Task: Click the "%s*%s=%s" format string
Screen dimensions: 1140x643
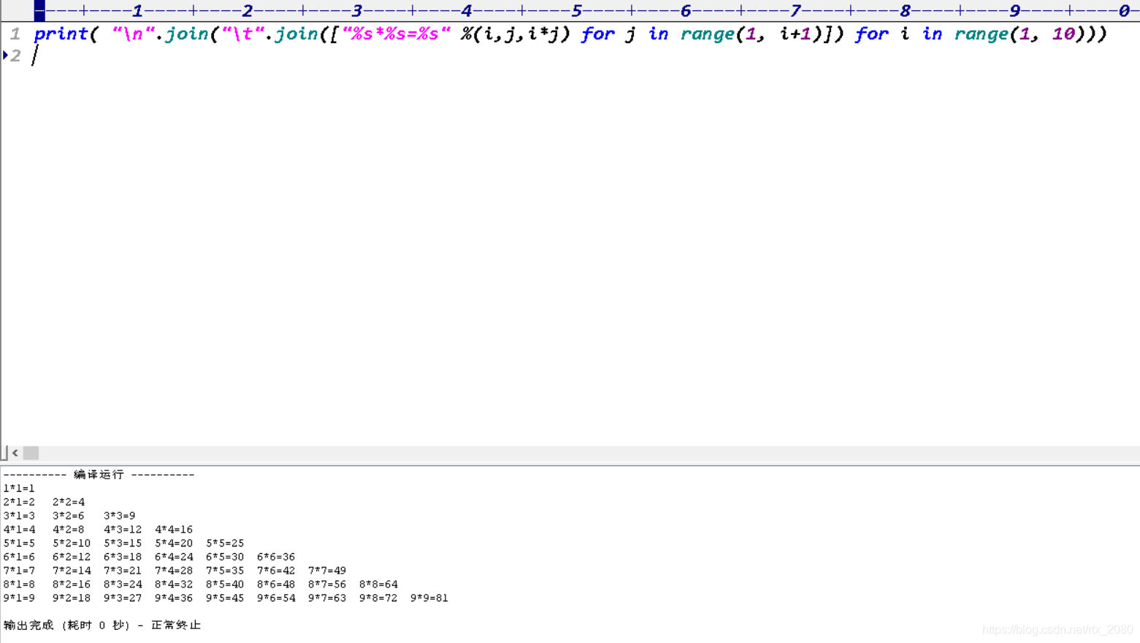Action: coord(396,34)
